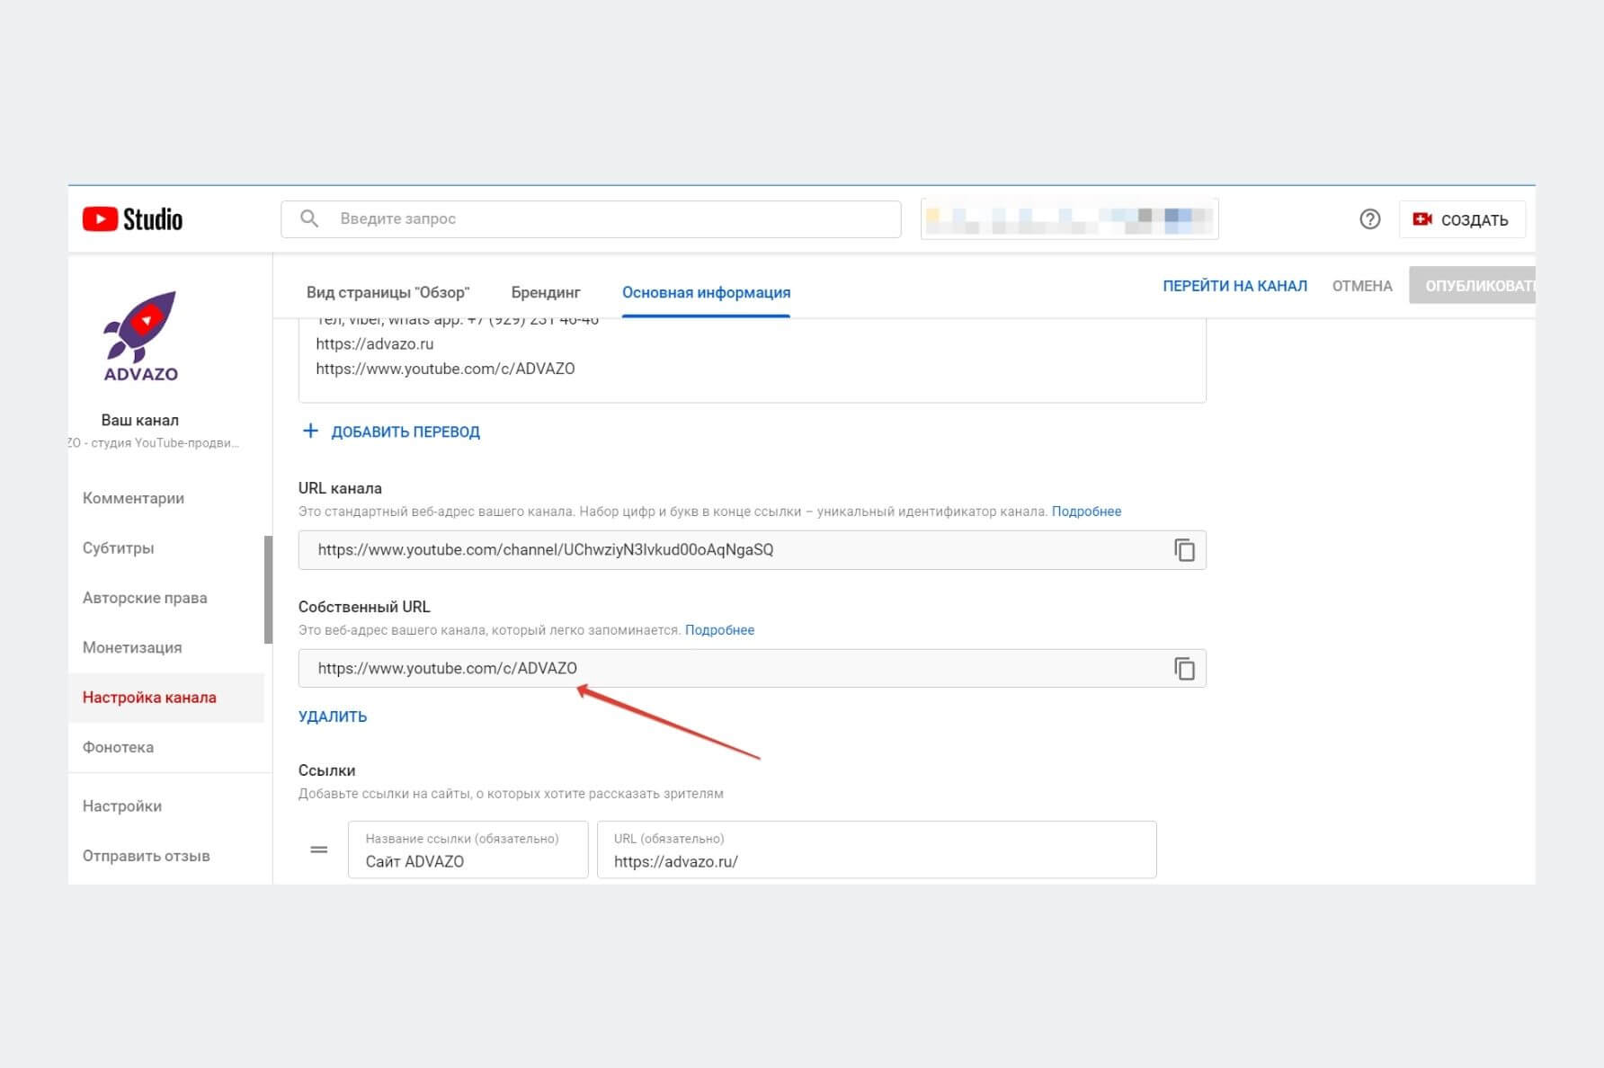Click ДОБАВИТЬ ПЕРЕВОД text button

(x=405, y=432)
